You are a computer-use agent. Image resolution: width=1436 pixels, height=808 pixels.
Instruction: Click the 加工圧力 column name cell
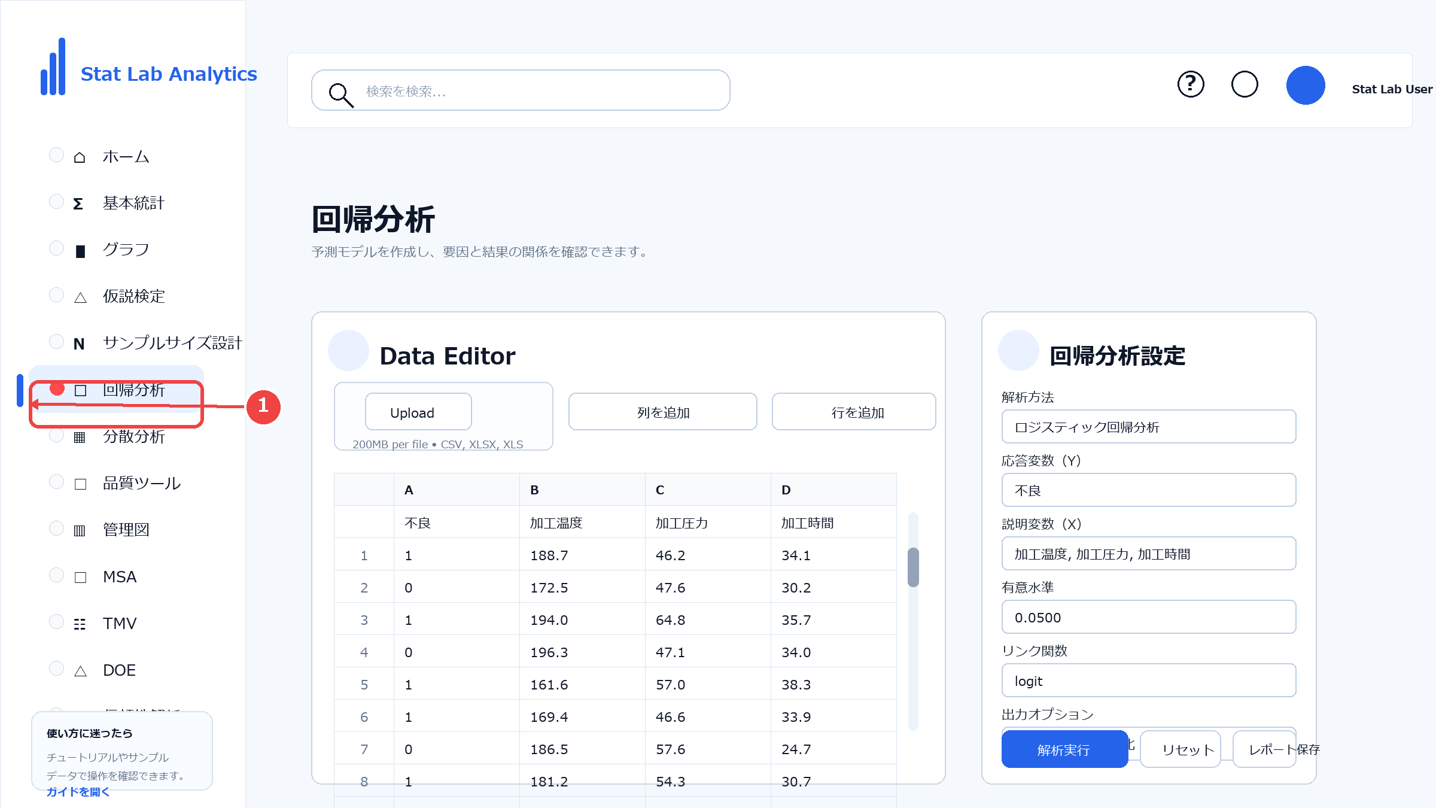click(708, 523)
